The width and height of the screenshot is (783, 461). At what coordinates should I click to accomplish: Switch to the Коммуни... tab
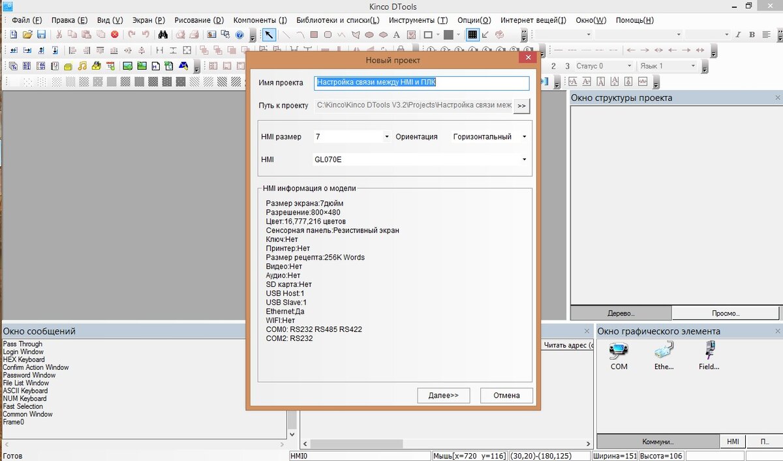(x=658, y=441)
